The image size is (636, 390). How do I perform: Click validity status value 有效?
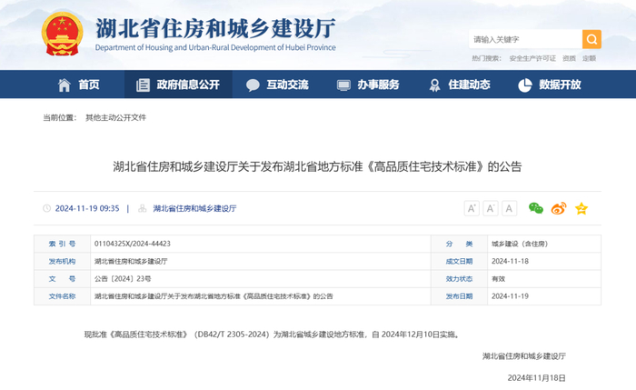pos(499,279)
